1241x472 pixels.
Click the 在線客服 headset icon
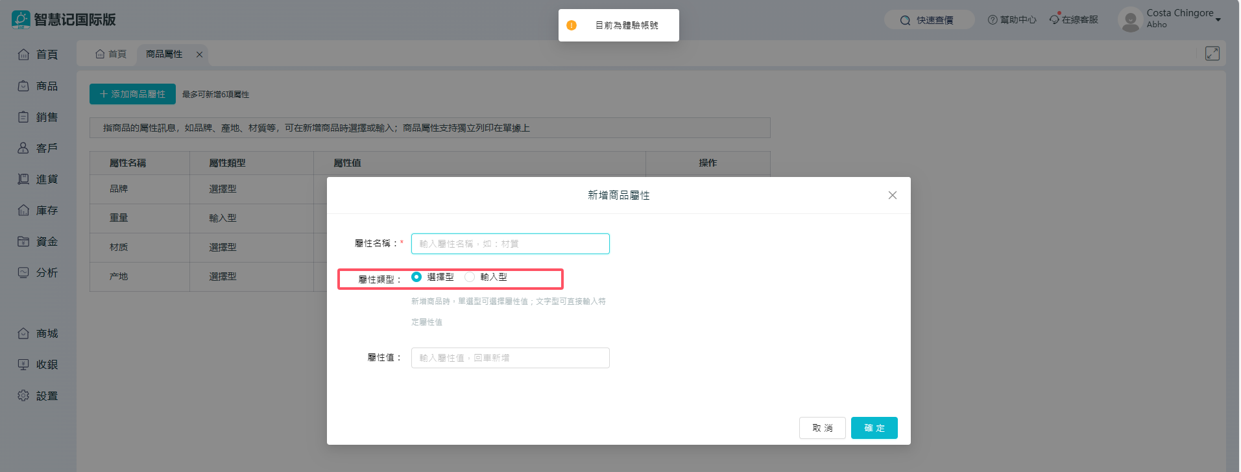(1055, 19)
